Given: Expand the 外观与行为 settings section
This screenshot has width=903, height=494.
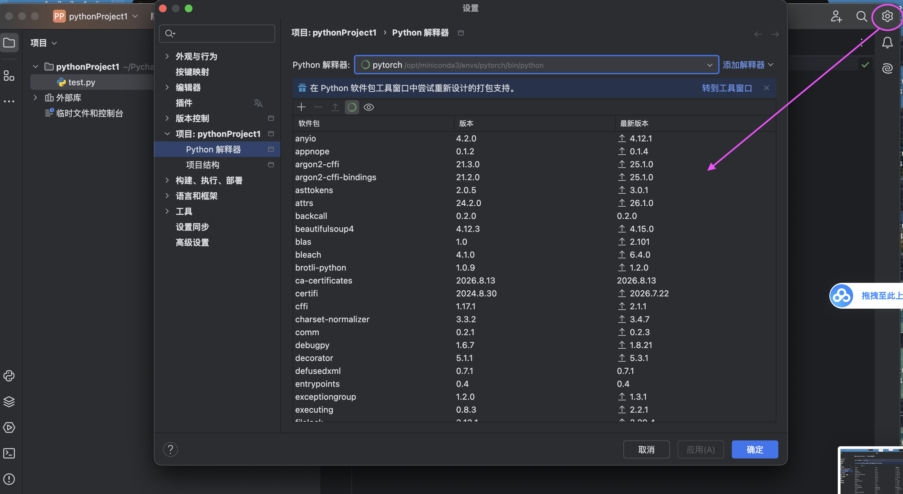Looking at the screenshot, I should coord(167,56).
